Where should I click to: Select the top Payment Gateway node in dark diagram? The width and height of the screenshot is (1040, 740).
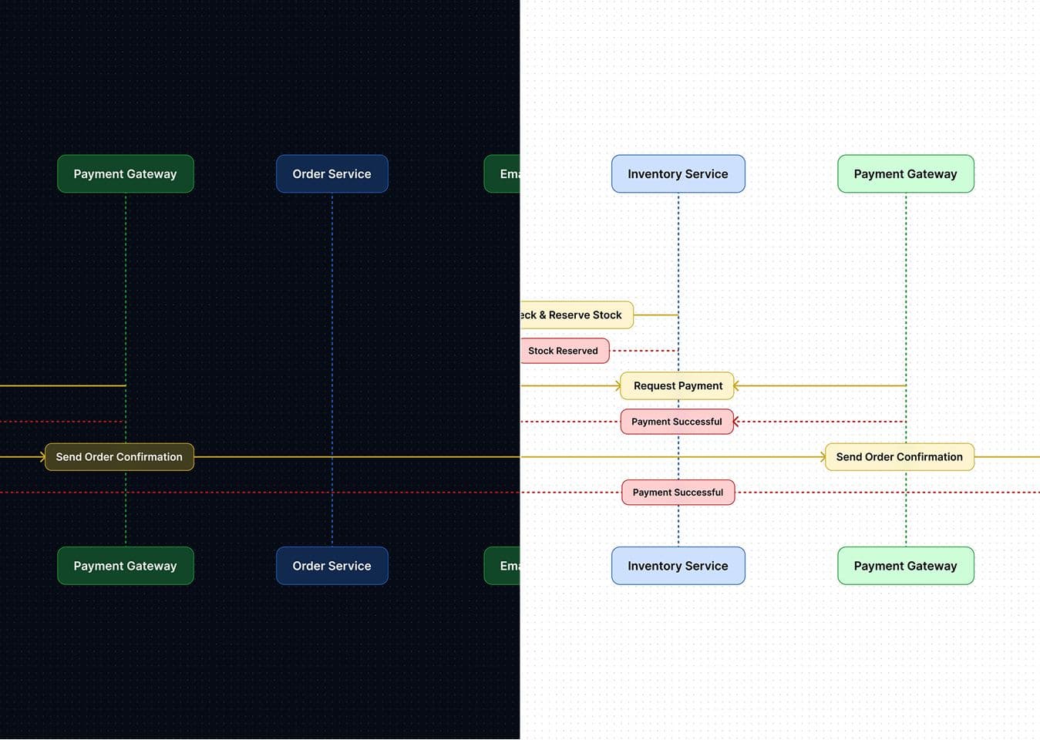[x=125, y=174]
